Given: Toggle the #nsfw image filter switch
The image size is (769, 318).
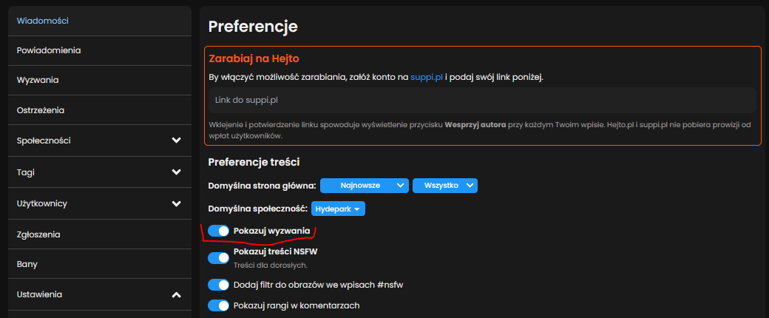Looking at the screenshot, I should pos(219,285).
